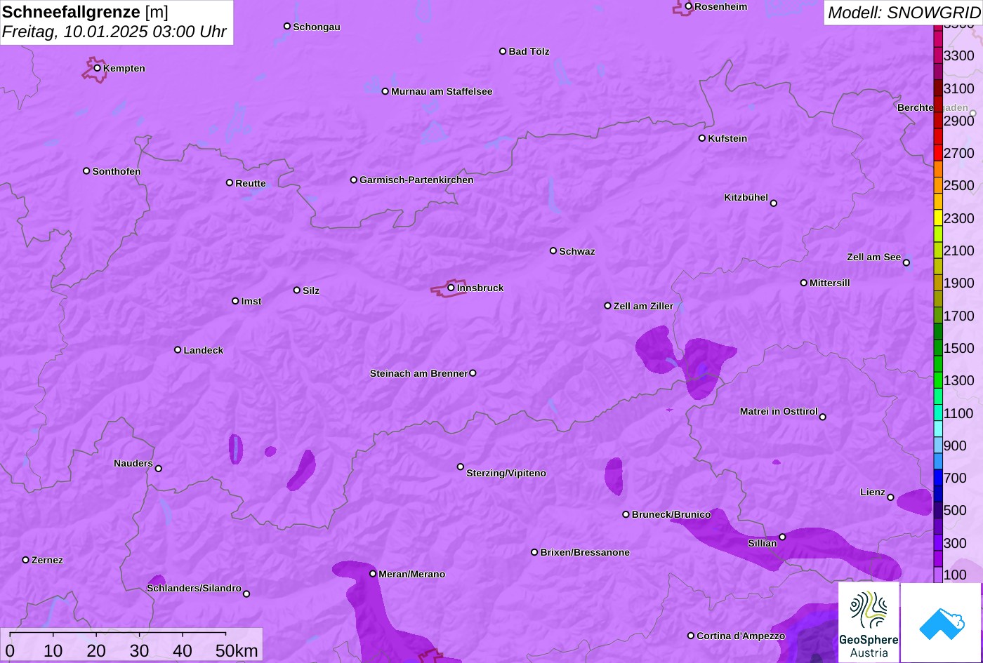The image size is (983, 663).
Task: Click the Kufstein marker circle
Action: 702,138
